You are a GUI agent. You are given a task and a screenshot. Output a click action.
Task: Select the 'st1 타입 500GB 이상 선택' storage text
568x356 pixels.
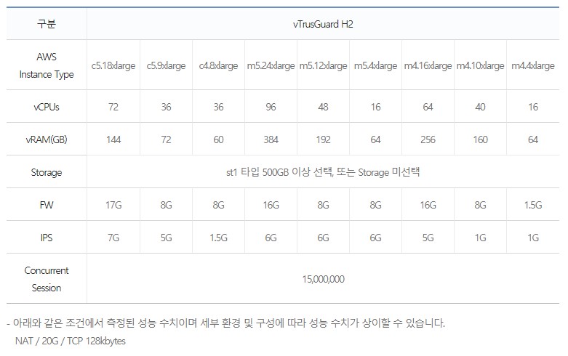coord(279,172)
